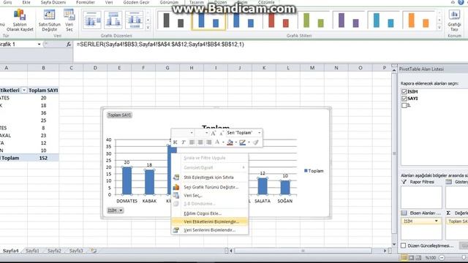468x263 pixels.
Task: Click Grafiği Taşı icon
Action: [454, 20]
